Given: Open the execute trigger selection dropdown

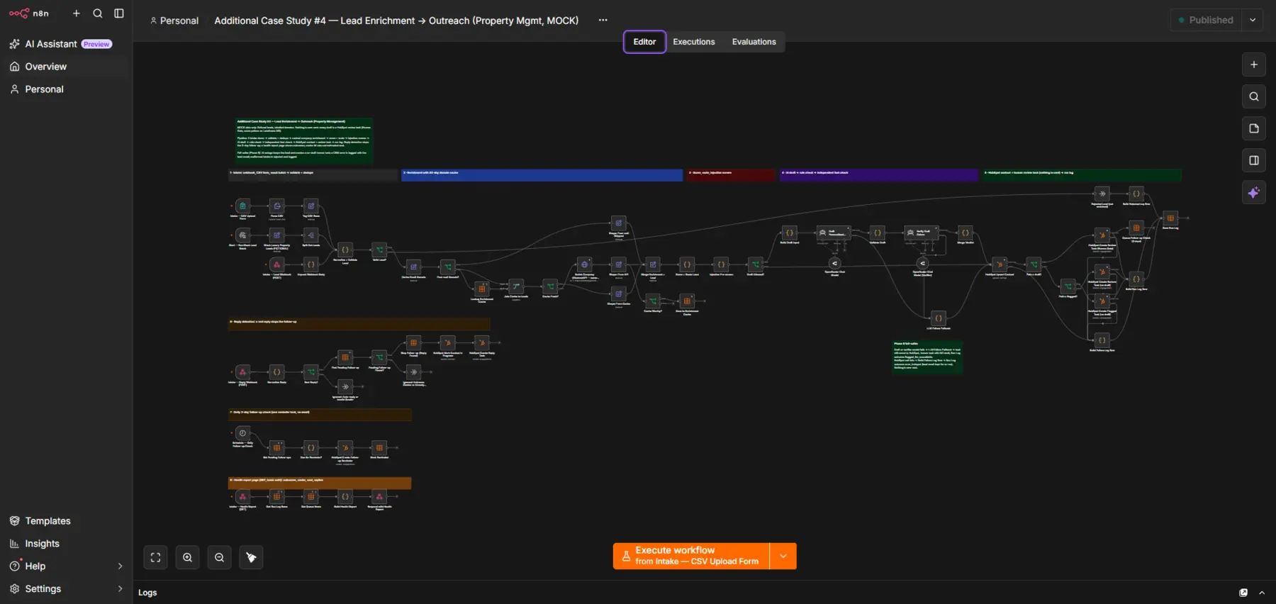Looking at the screenshot, I should point(783,556).
